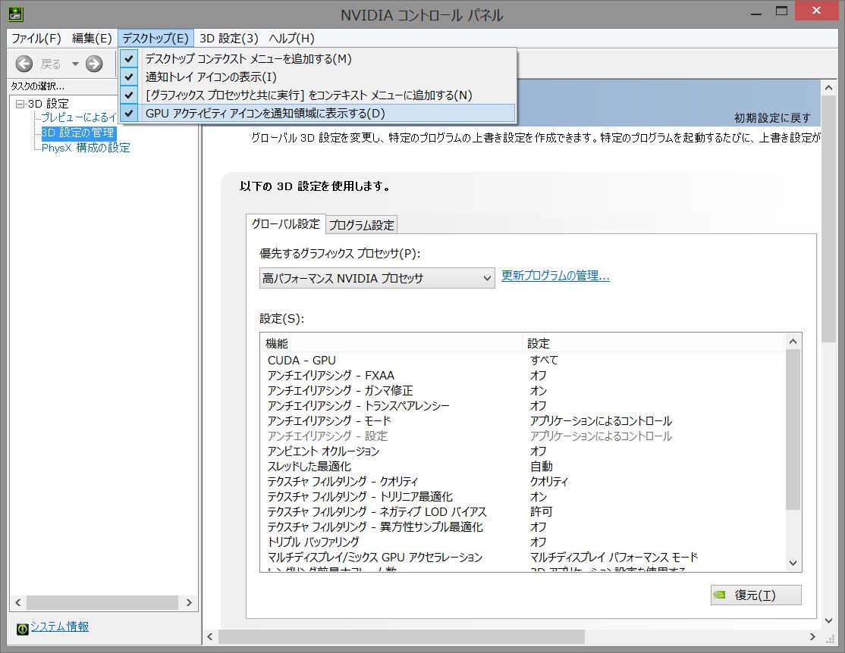The width and height of the screenshot is (845, 653).
Task: Select CUDA - GPU setting row
Action: [x=523, y=360]
